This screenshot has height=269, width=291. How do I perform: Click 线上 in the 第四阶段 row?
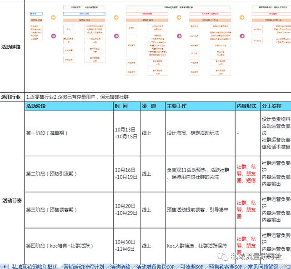point(153,246)
